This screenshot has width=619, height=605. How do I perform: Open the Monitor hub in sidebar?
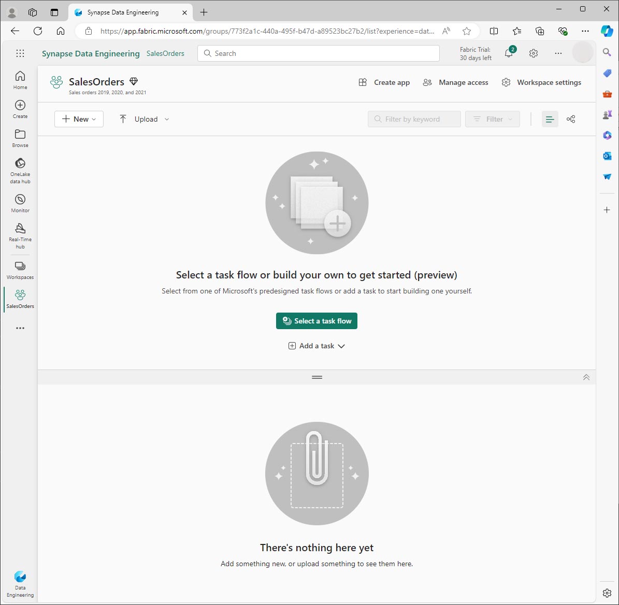(20, 203)
